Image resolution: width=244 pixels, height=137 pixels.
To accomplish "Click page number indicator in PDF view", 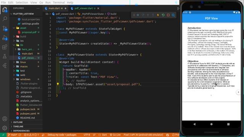I will click(238, 92).
